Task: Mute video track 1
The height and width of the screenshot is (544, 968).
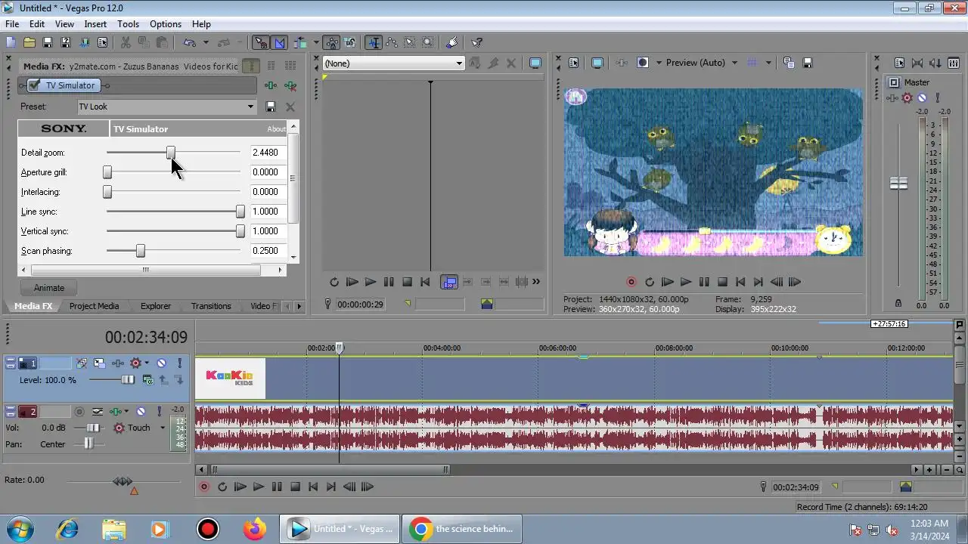Action: pos(161,363)
